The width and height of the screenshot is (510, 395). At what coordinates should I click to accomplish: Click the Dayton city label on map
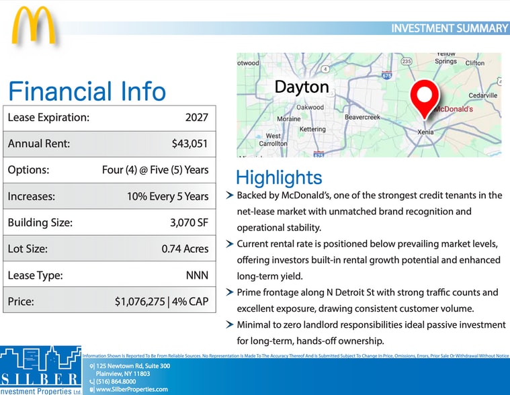coord(302,87)
